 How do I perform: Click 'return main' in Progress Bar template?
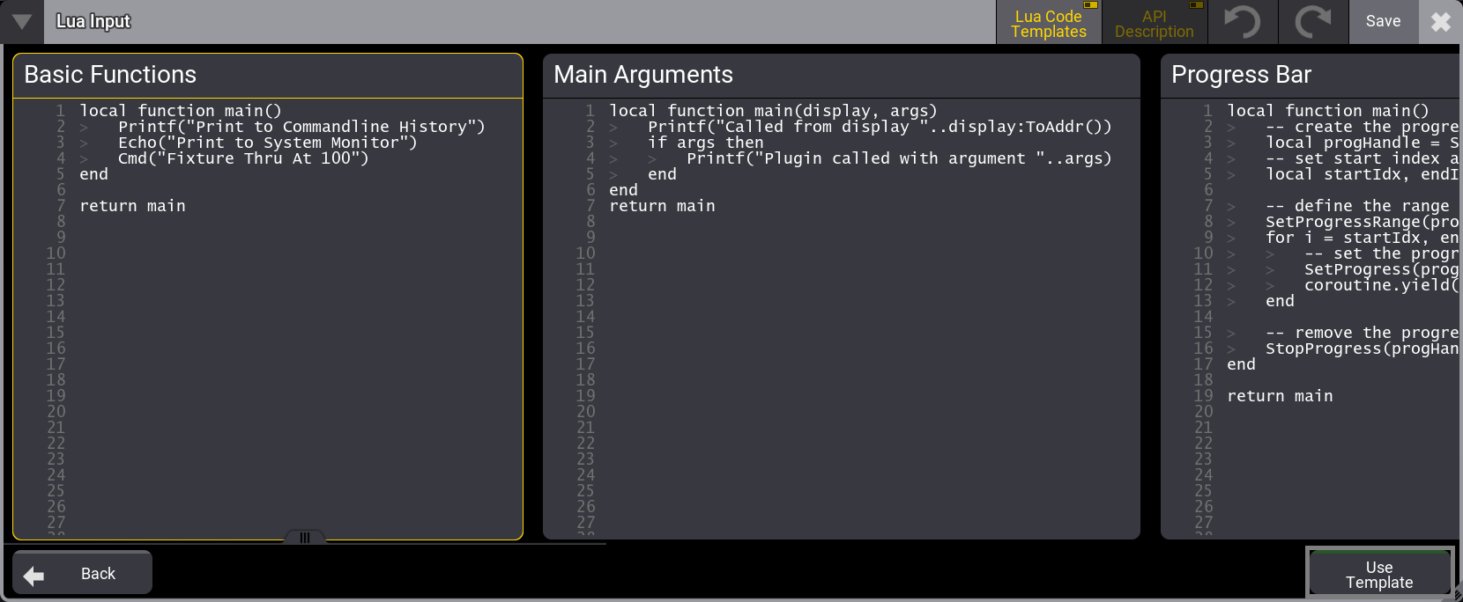click(1280, 396)
